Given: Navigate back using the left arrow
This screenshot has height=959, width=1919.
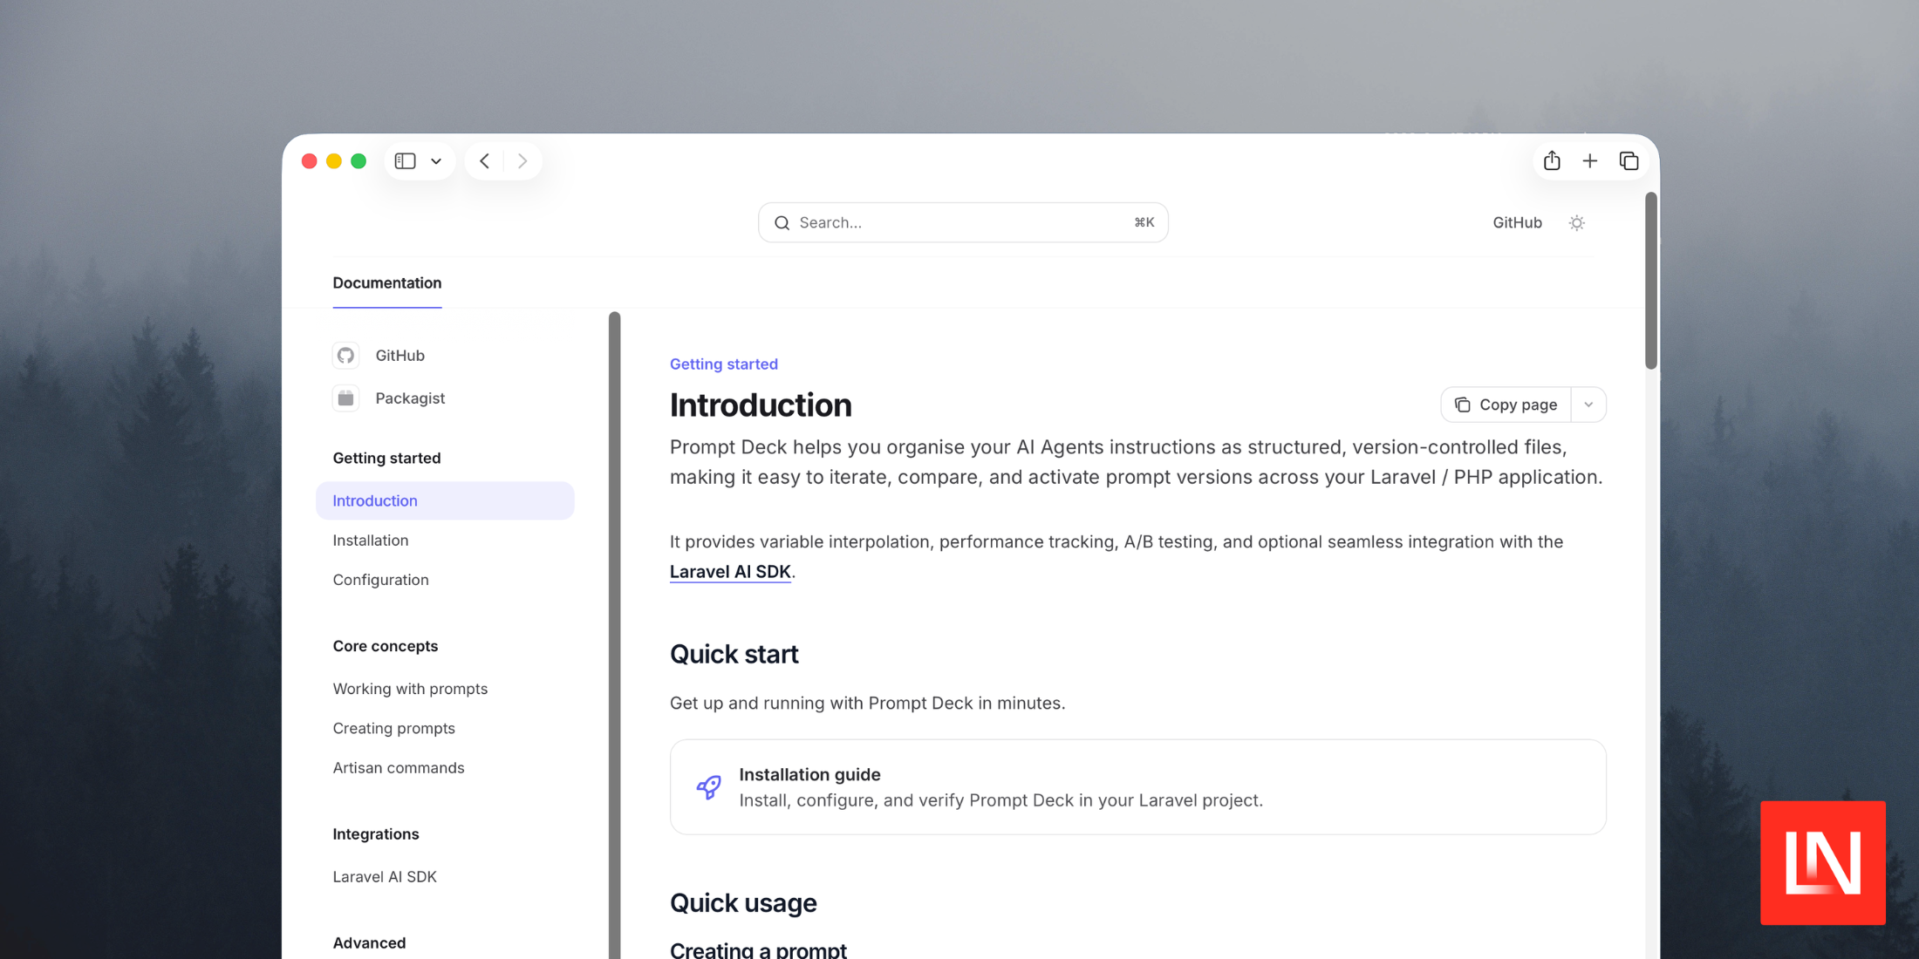Looking at the screenshot, I should tap(484, 160).
